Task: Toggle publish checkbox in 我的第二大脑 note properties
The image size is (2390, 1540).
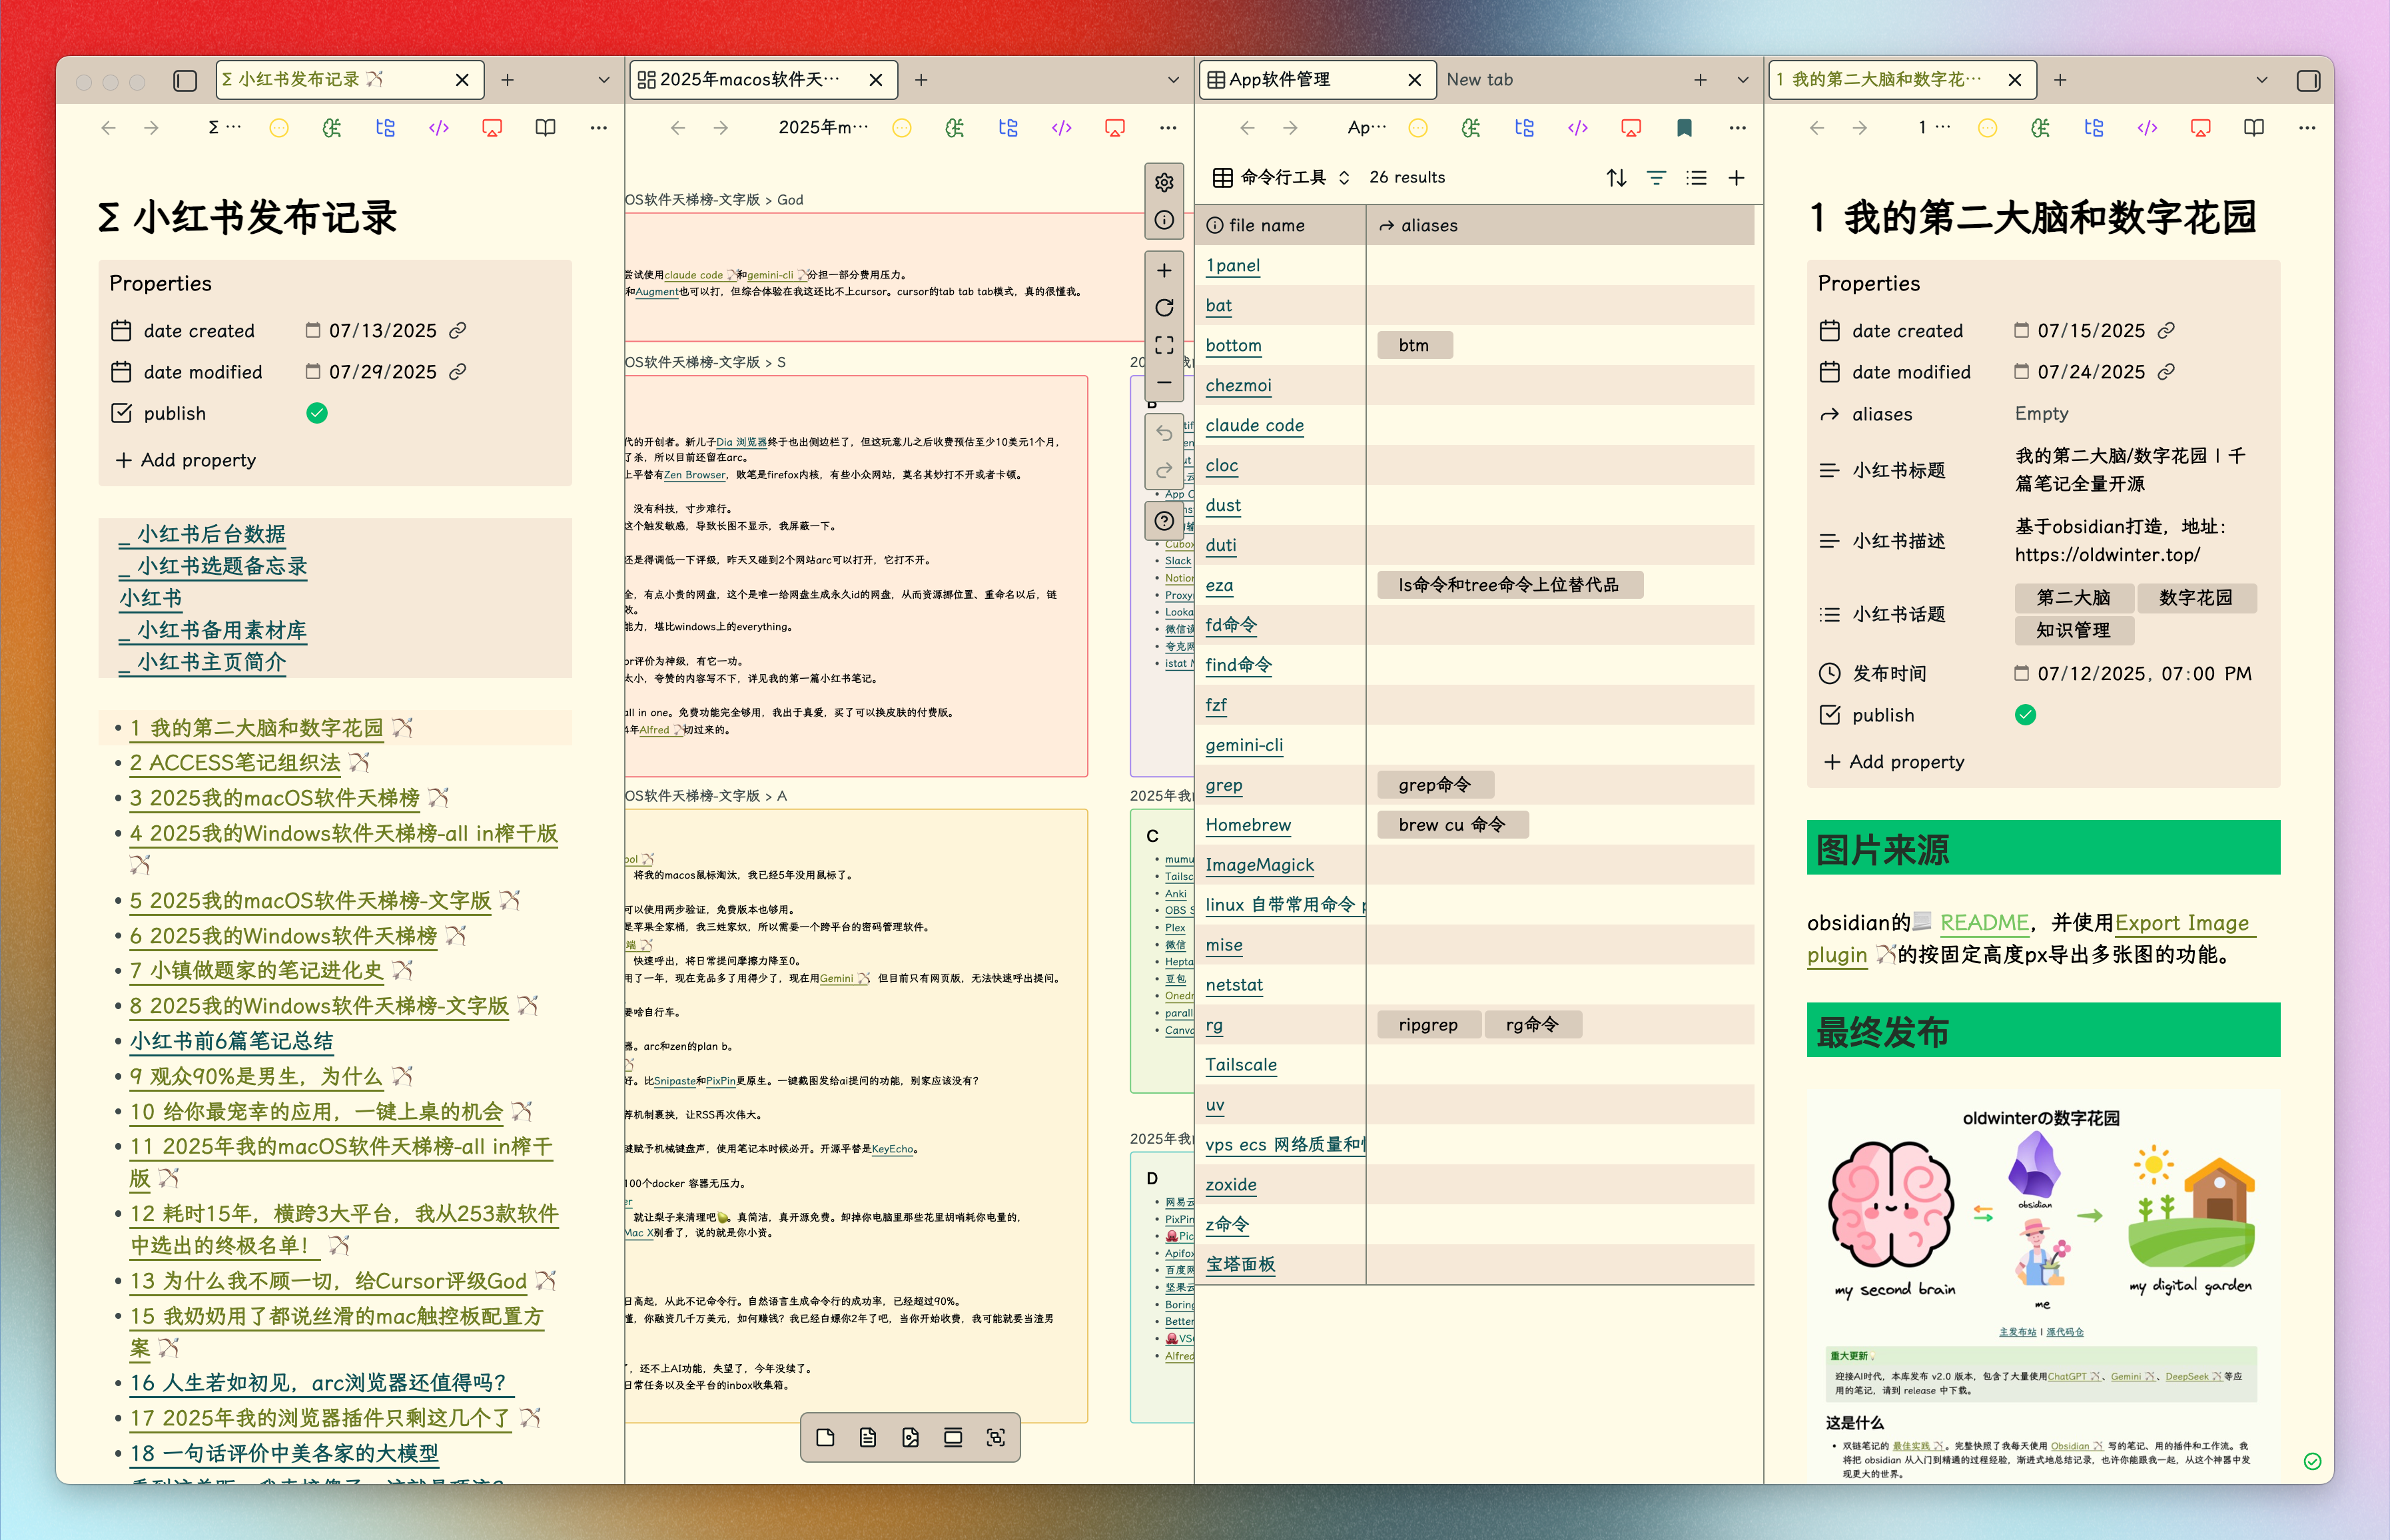Action: point(2025,715)
